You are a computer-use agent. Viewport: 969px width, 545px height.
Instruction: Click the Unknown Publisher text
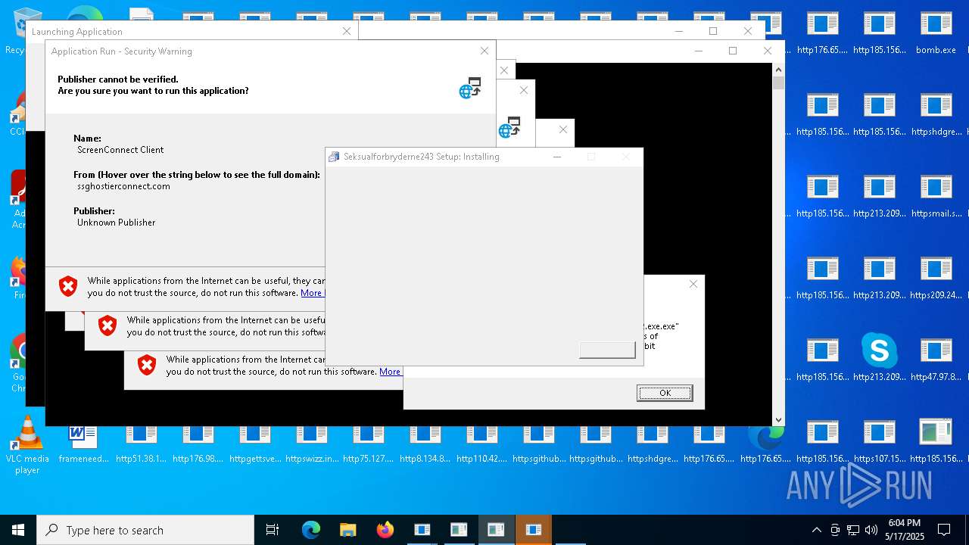pos(116,223)
